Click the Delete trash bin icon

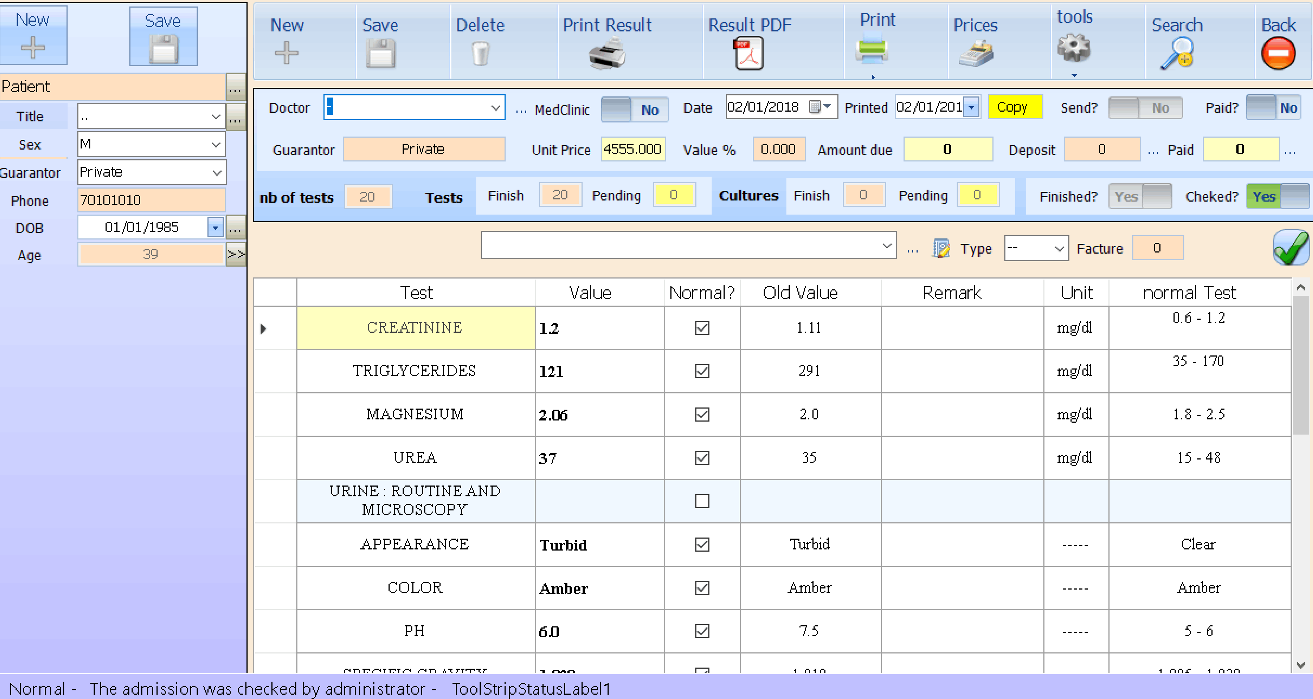click(x=480, y=53)
